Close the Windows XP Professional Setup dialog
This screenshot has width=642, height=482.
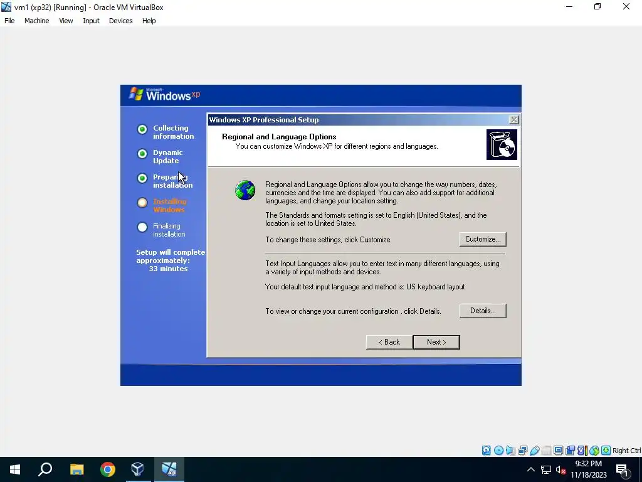point(513,120)
